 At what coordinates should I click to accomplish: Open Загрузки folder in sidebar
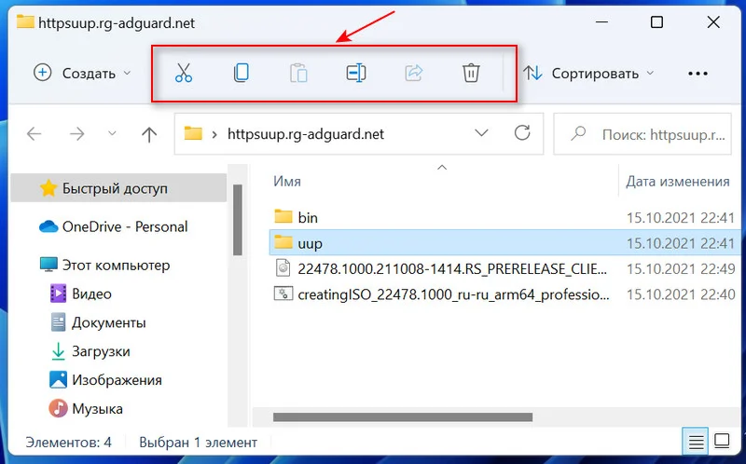click(x=90, y=351)
